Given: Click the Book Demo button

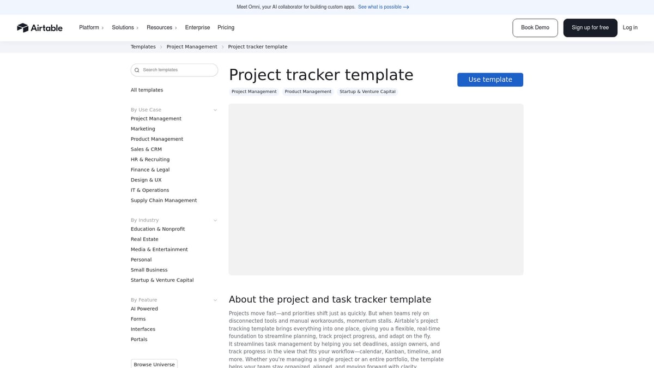Looking at the screenshot, I should pos(535,27).
